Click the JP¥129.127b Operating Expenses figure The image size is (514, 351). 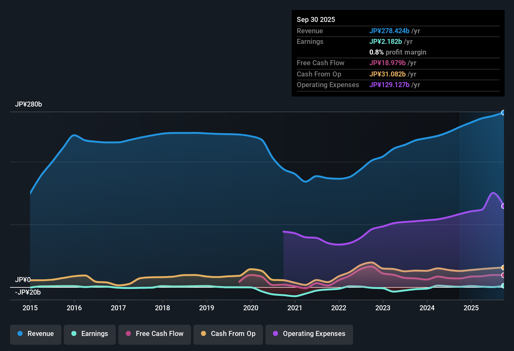pyautogui.click(x=389, y=85)
